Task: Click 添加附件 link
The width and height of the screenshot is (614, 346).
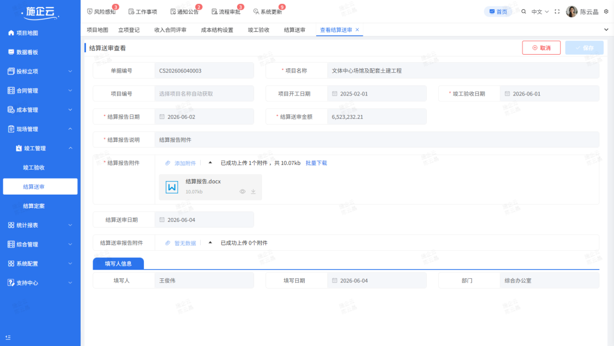Action: click(x=185, y=163)
